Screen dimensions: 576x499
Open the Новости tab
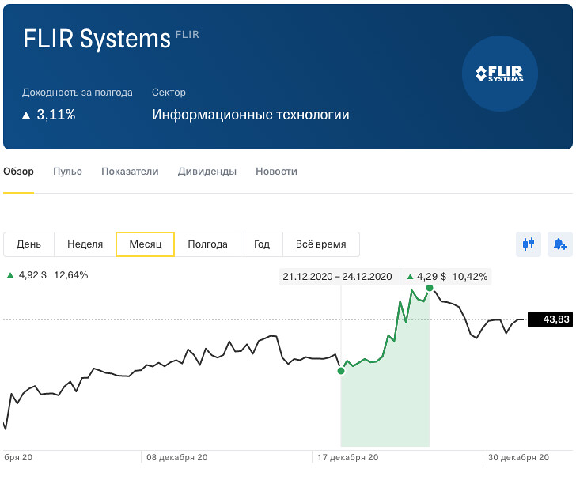277,172
